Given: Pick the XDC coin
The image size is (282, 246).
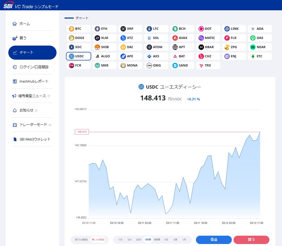Looking at the screenshot, I should click(x=78, y=47).
